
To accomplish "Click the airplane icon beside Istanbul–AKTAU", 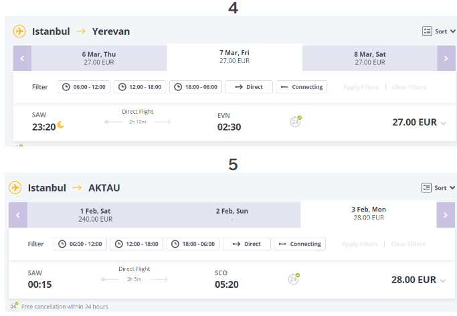I will coord(15,188).
